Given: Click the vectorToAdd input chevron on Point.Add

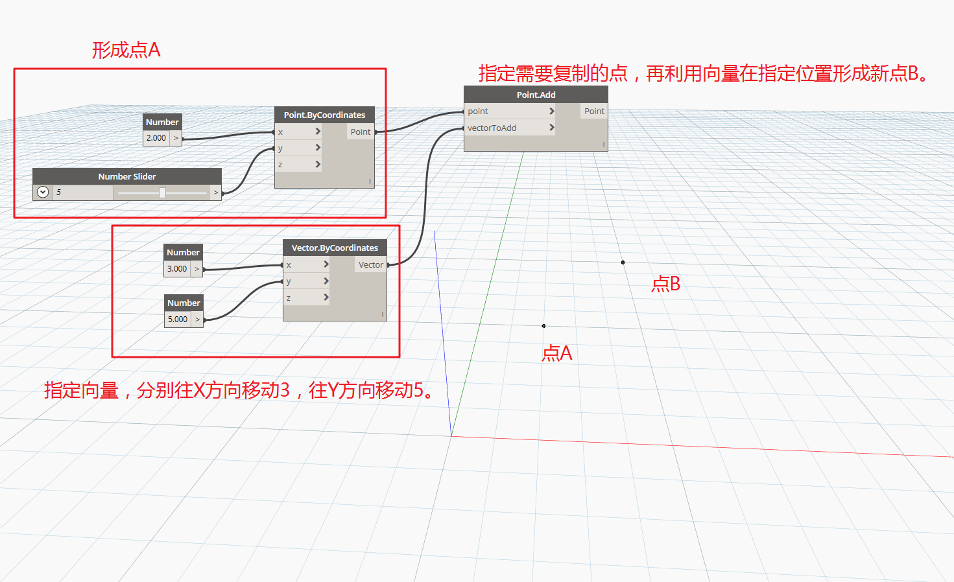Looking at the screenshot, I should coord(552,128).
